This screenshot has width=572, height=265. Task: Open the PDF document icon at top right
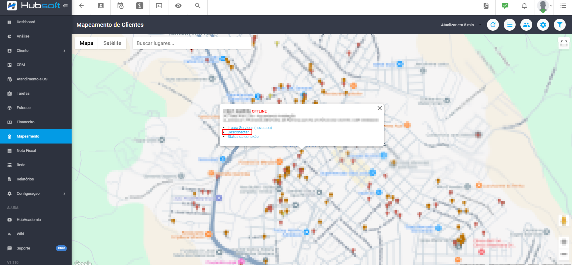point(486,6)
